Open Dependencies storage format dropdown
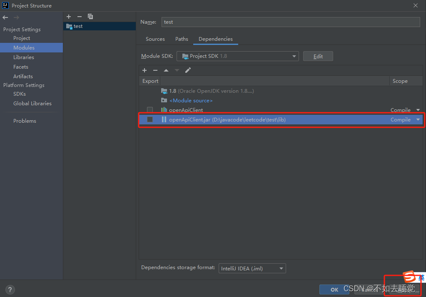 click(x=252, y=268)
